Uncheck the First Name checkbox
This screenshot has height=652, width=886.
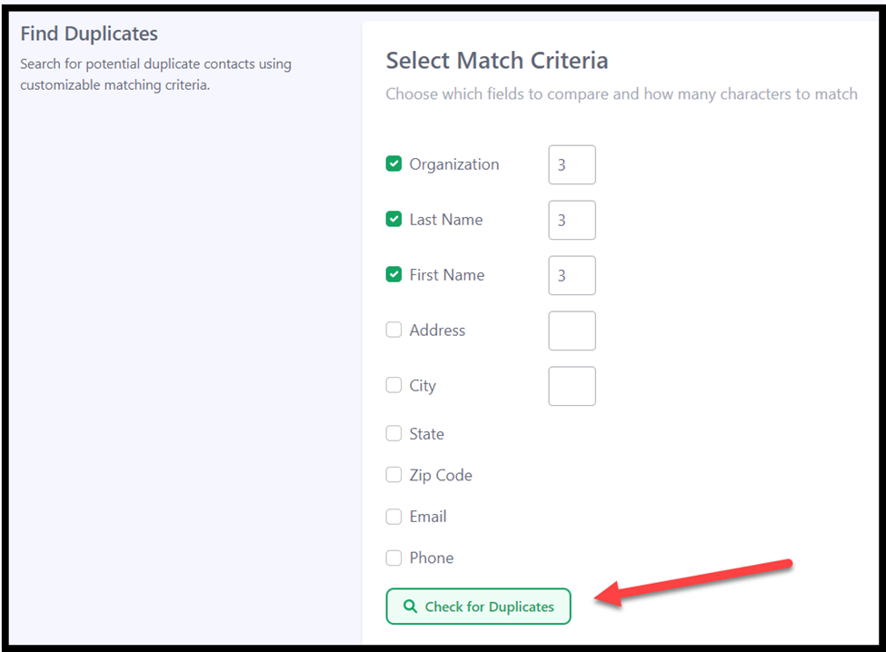click(393, 274)
